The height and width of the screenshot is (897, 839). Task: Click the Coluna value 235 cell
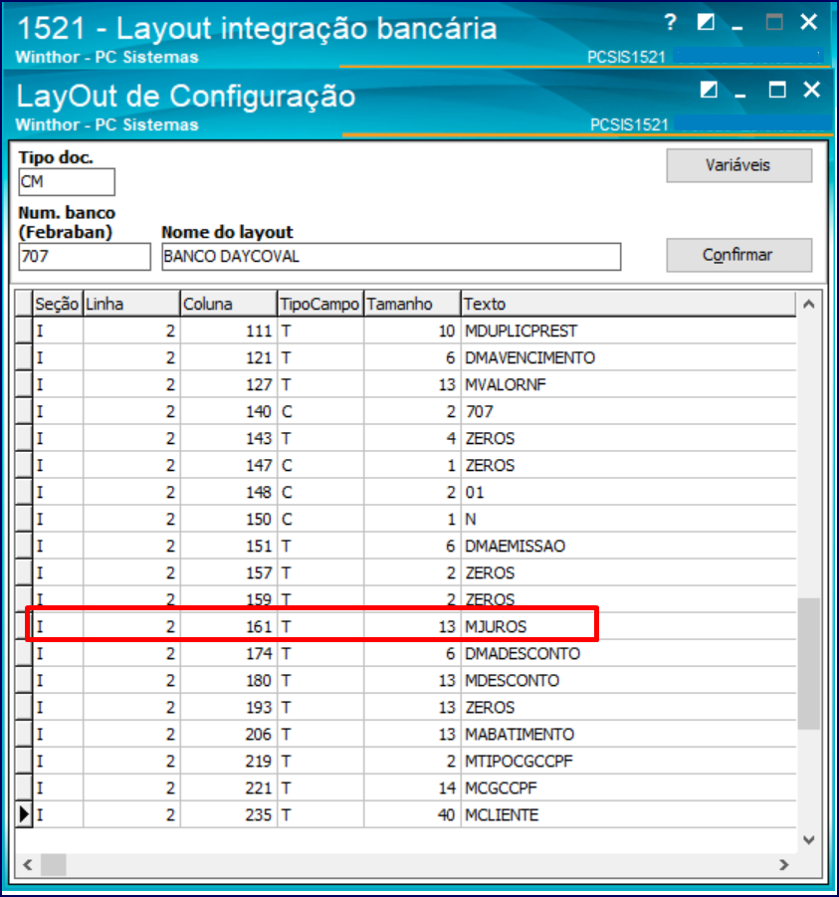229,814
